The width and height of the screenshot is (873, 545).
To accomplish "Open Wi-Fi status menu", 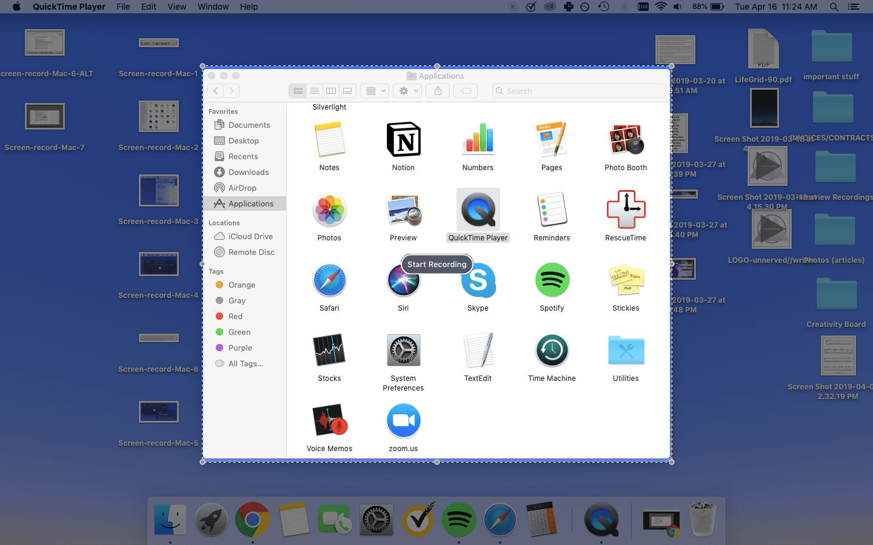I will (661, 7).
